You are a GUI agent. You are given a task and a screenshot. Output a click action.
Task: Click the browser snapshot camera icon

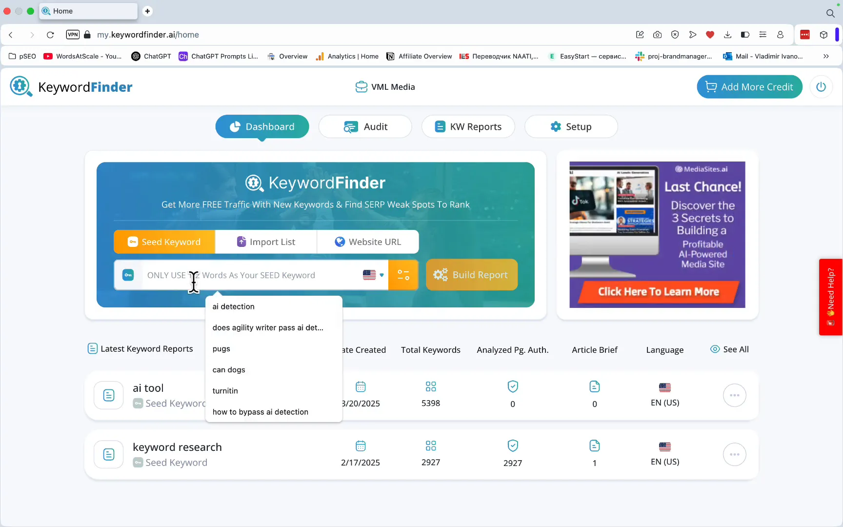[658, 35]
